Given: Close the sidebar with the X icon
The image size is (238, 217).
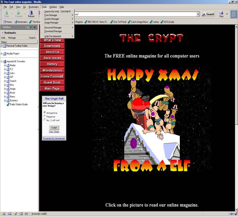Looking at the screenshot, I should coord(35,27).
